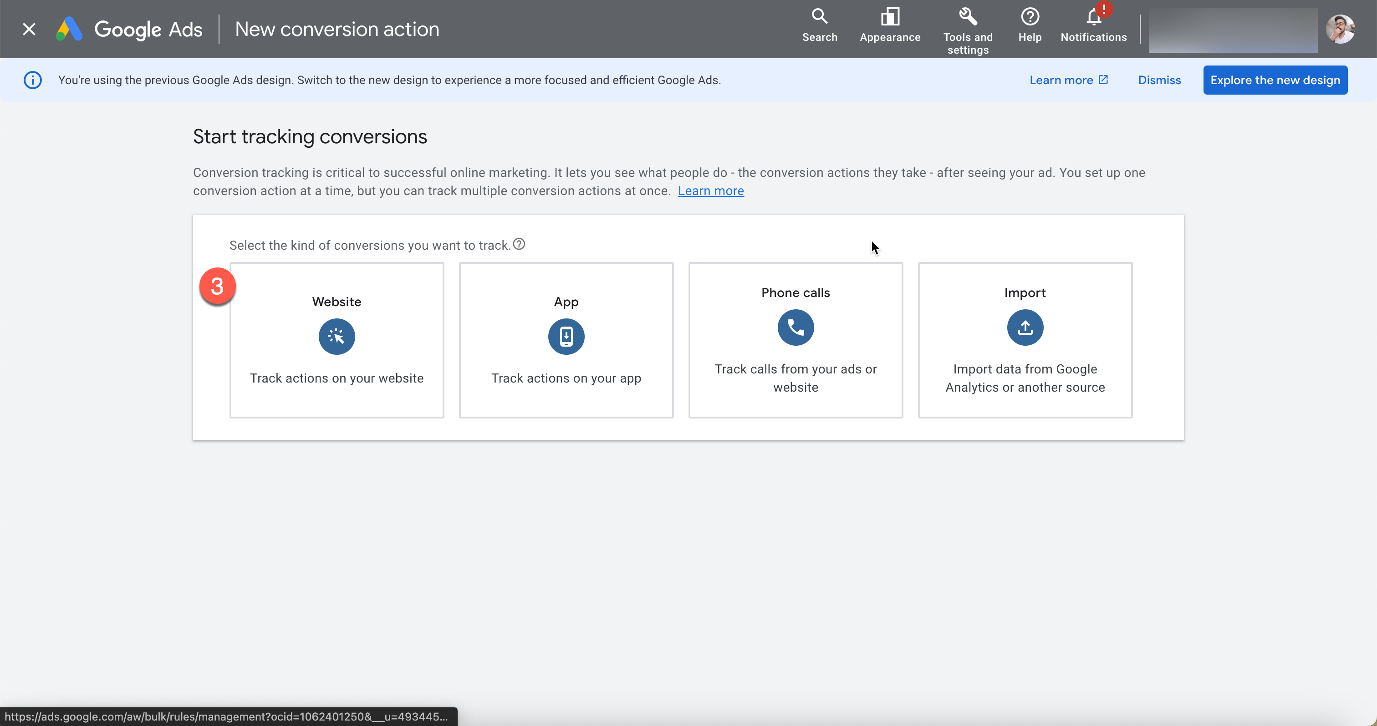Image resolution: width=1377 pixels, height=726 pixels.
Task: Close the New conversion action page
Action: 30,30
